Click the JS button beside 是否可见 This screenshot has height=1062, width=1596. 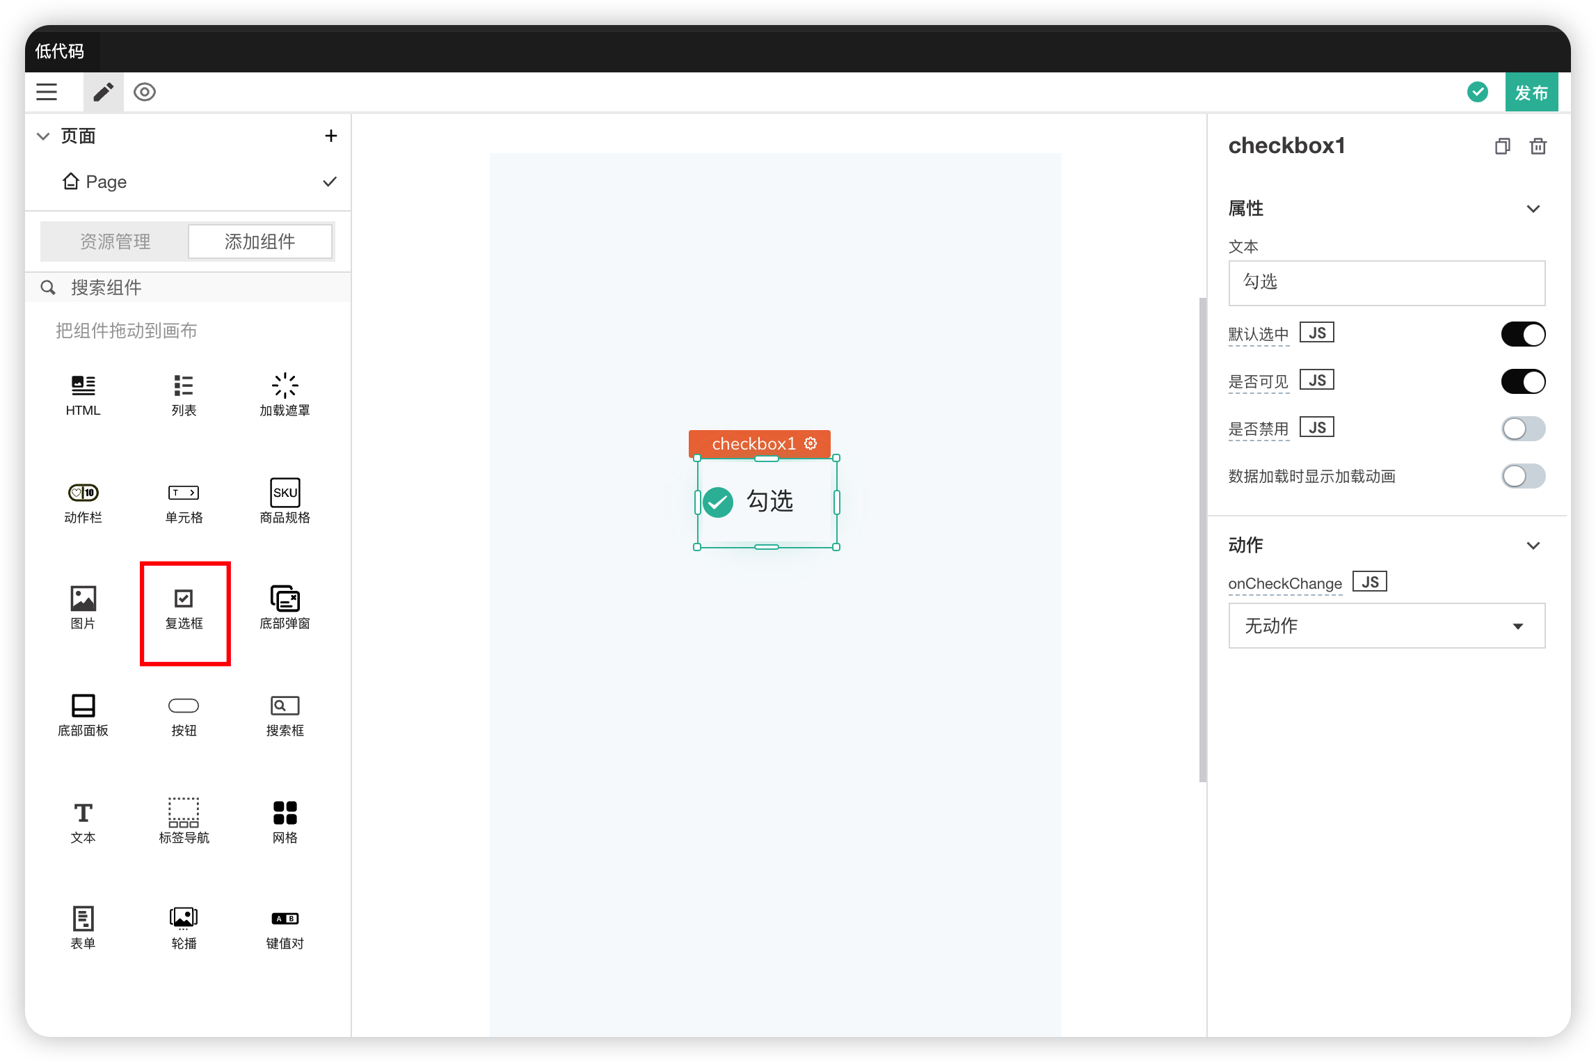tap(1316, 381)
